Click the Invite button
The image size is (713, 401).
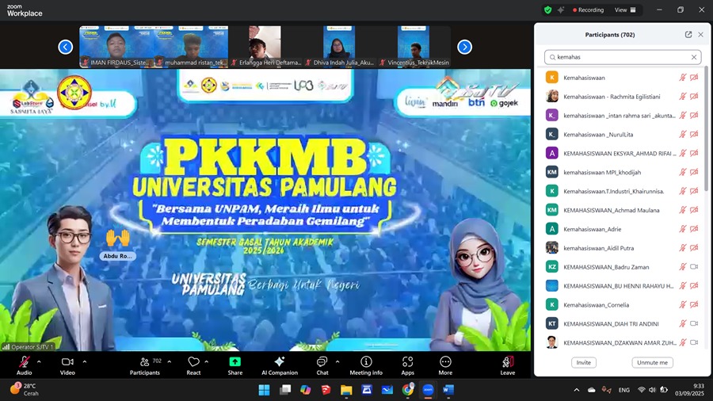click(x=583, y=362)
